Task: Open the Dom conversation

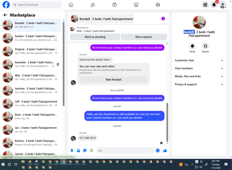Action: [31, 117]
